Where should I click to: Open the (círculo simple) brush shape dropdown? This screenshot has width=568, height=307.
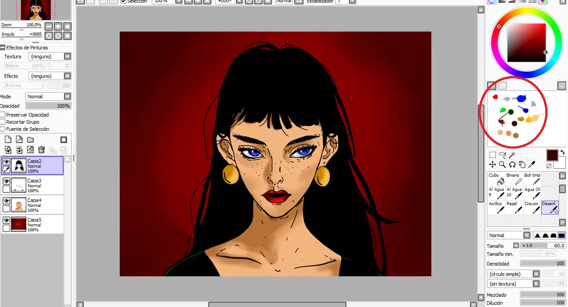pyautogui.click(x=536, y=274)
